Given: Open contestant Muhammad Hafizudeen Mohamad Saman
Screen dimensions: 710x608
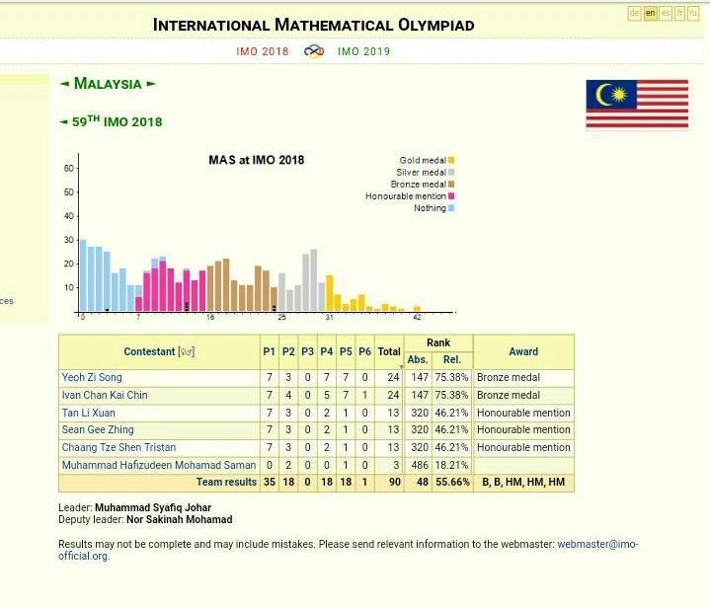Looking at the screenshot, I should click(x=158, y=465).
